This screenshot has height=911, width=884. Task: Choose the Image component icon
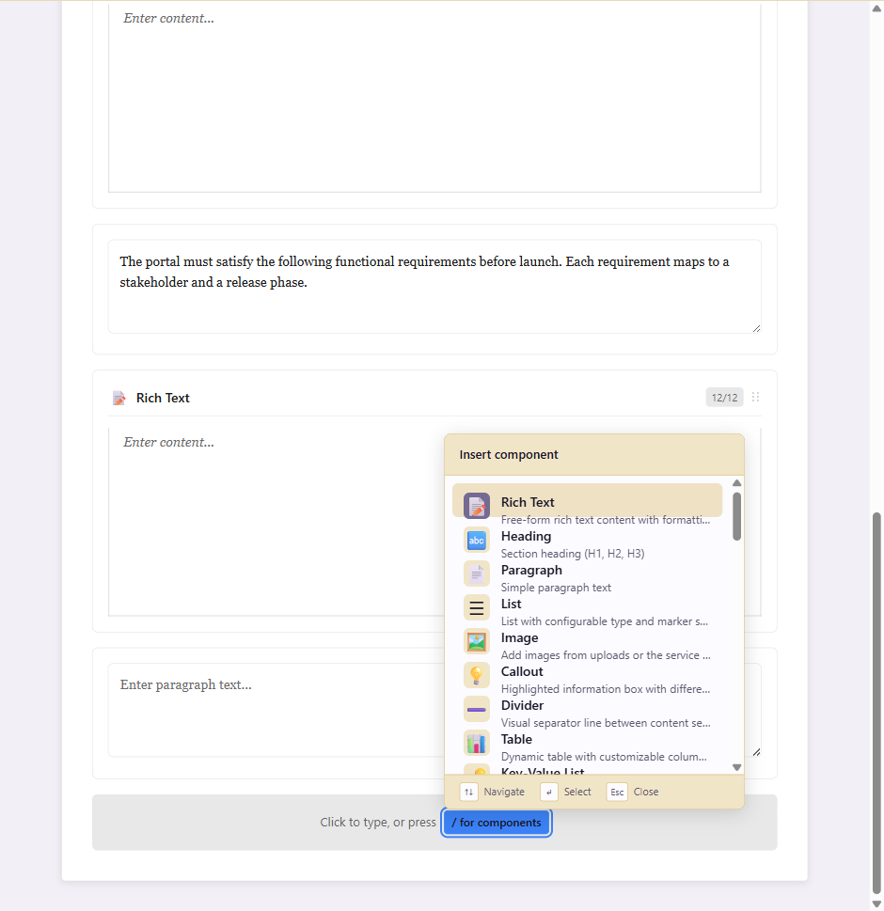(477, 641)
